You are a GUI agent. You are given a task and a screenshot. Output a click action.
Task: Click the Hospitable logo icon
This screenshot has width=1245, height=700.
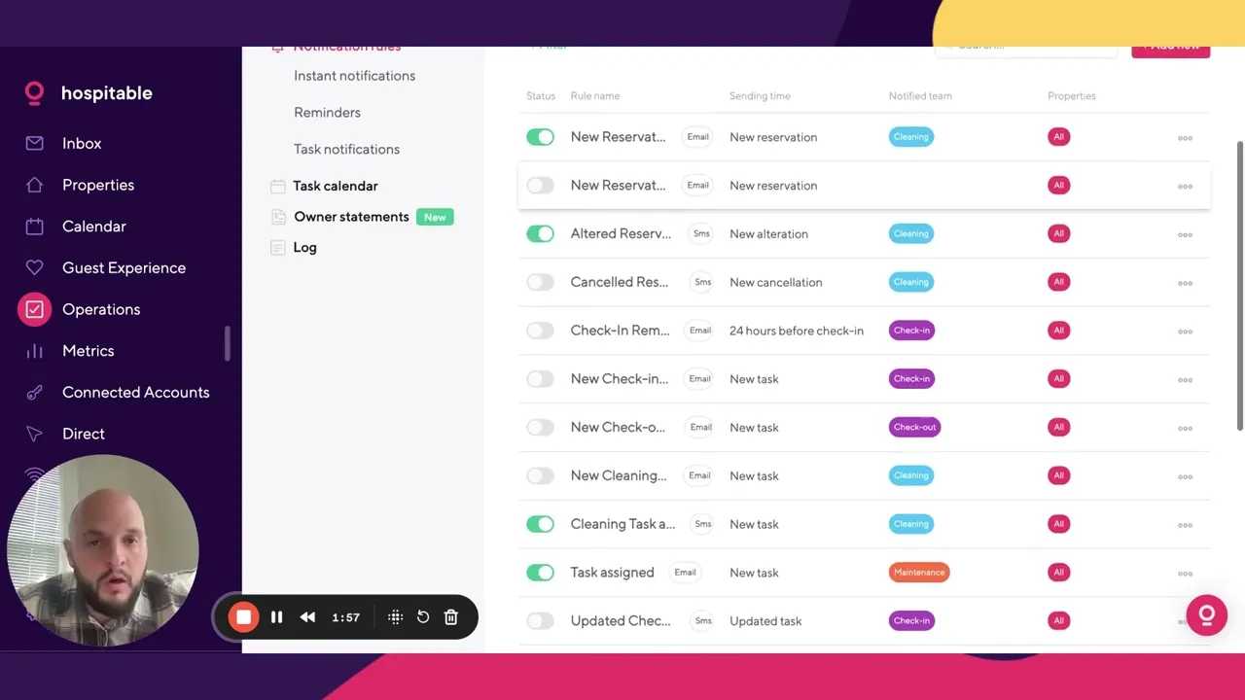[x=34, y=93]
